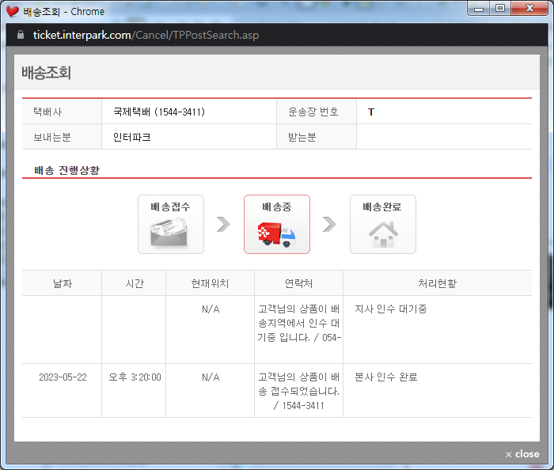Select the courier text 국제택배 (1544-3411)
554x470 pixels.
point(159,112)
